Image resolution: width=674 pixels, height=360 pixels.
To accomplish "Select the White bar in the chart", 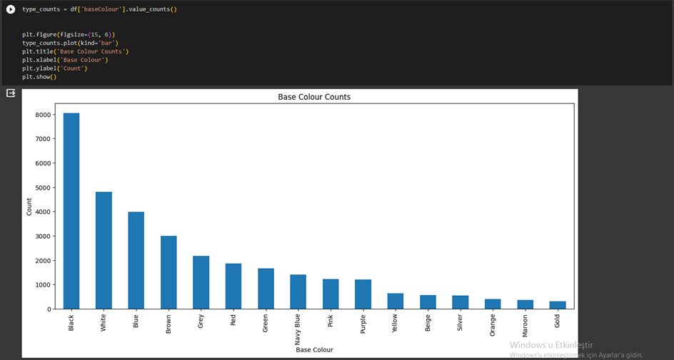I will tap(104, 250).
